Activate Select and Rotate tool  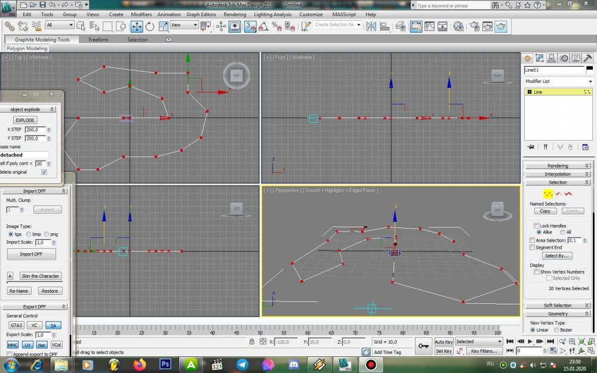tap(150, 26)
